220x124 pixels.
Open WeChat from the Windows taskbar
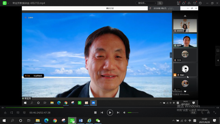(98, 121)
